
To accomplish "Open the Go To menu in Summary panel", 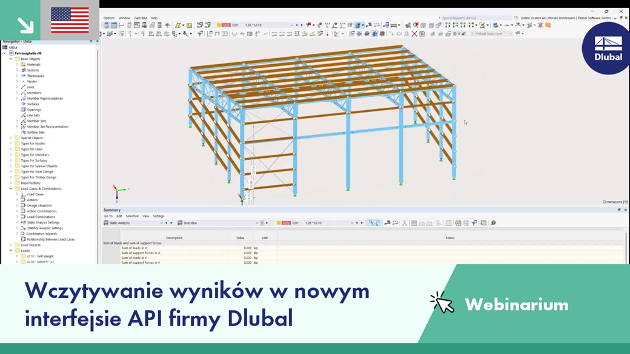I will (108, 216).
